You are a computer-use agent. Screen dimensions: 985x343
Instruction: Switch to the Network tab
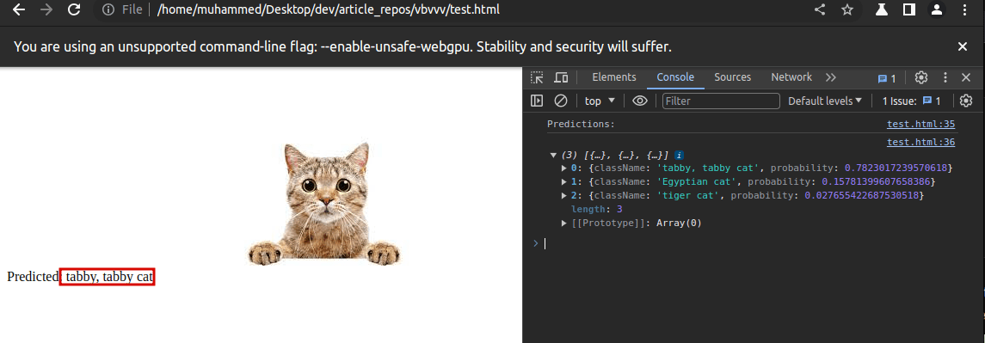(791, 77)
